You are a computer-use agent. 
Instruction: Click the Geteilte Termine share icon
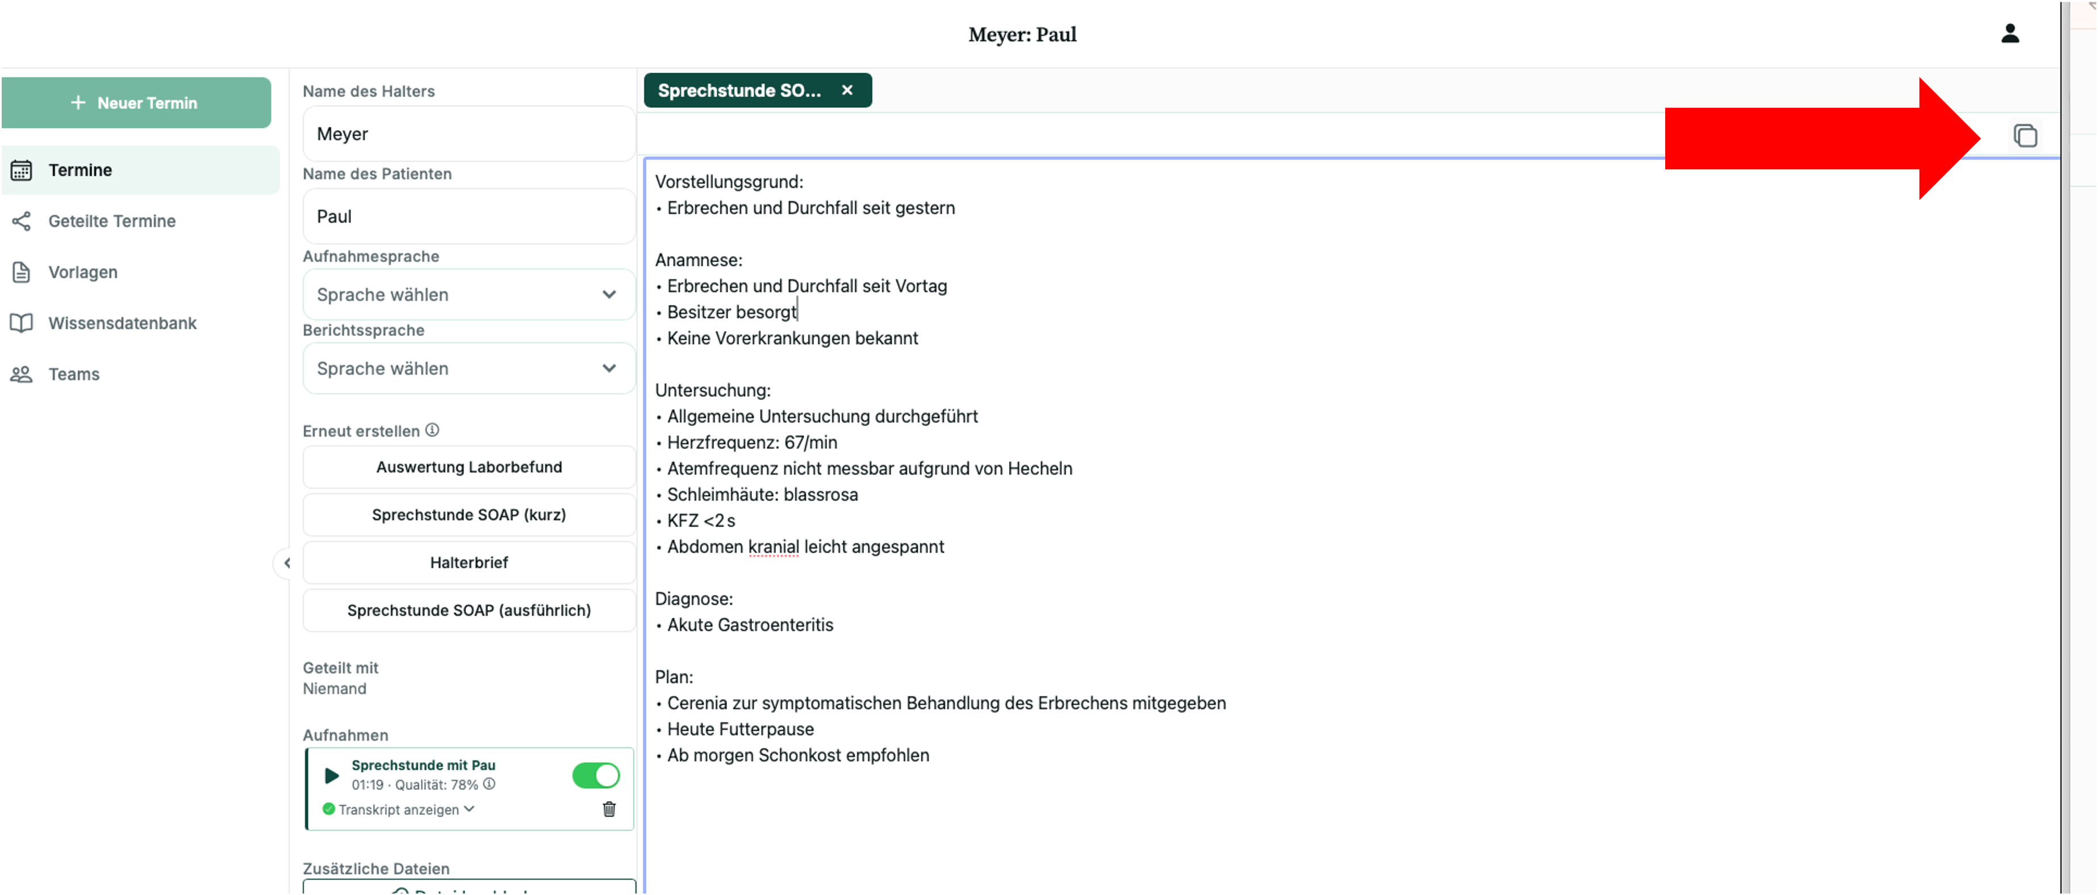coord(21,221)
